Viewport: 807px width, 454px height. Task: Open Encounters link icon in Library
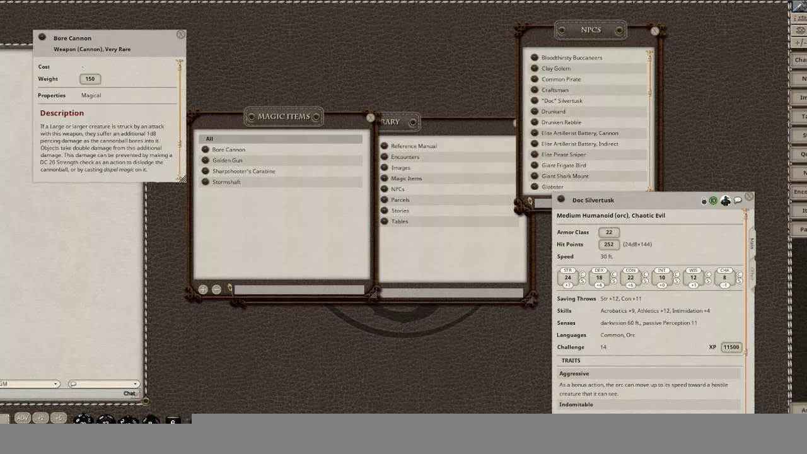click(384, 156)
